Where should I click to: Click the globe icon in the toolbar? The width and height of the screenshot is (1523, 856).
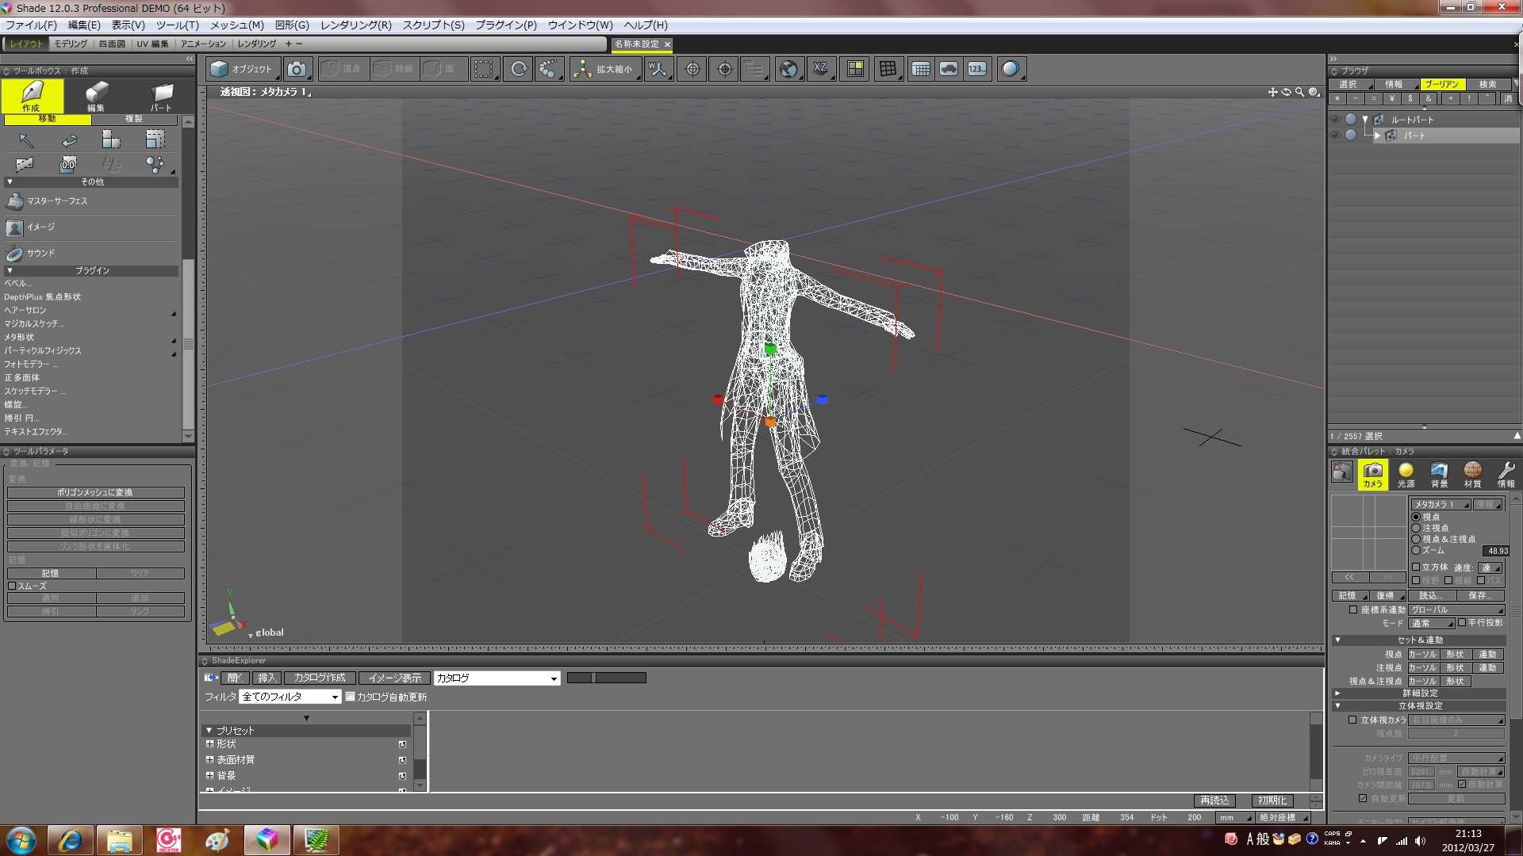(788, 70)
